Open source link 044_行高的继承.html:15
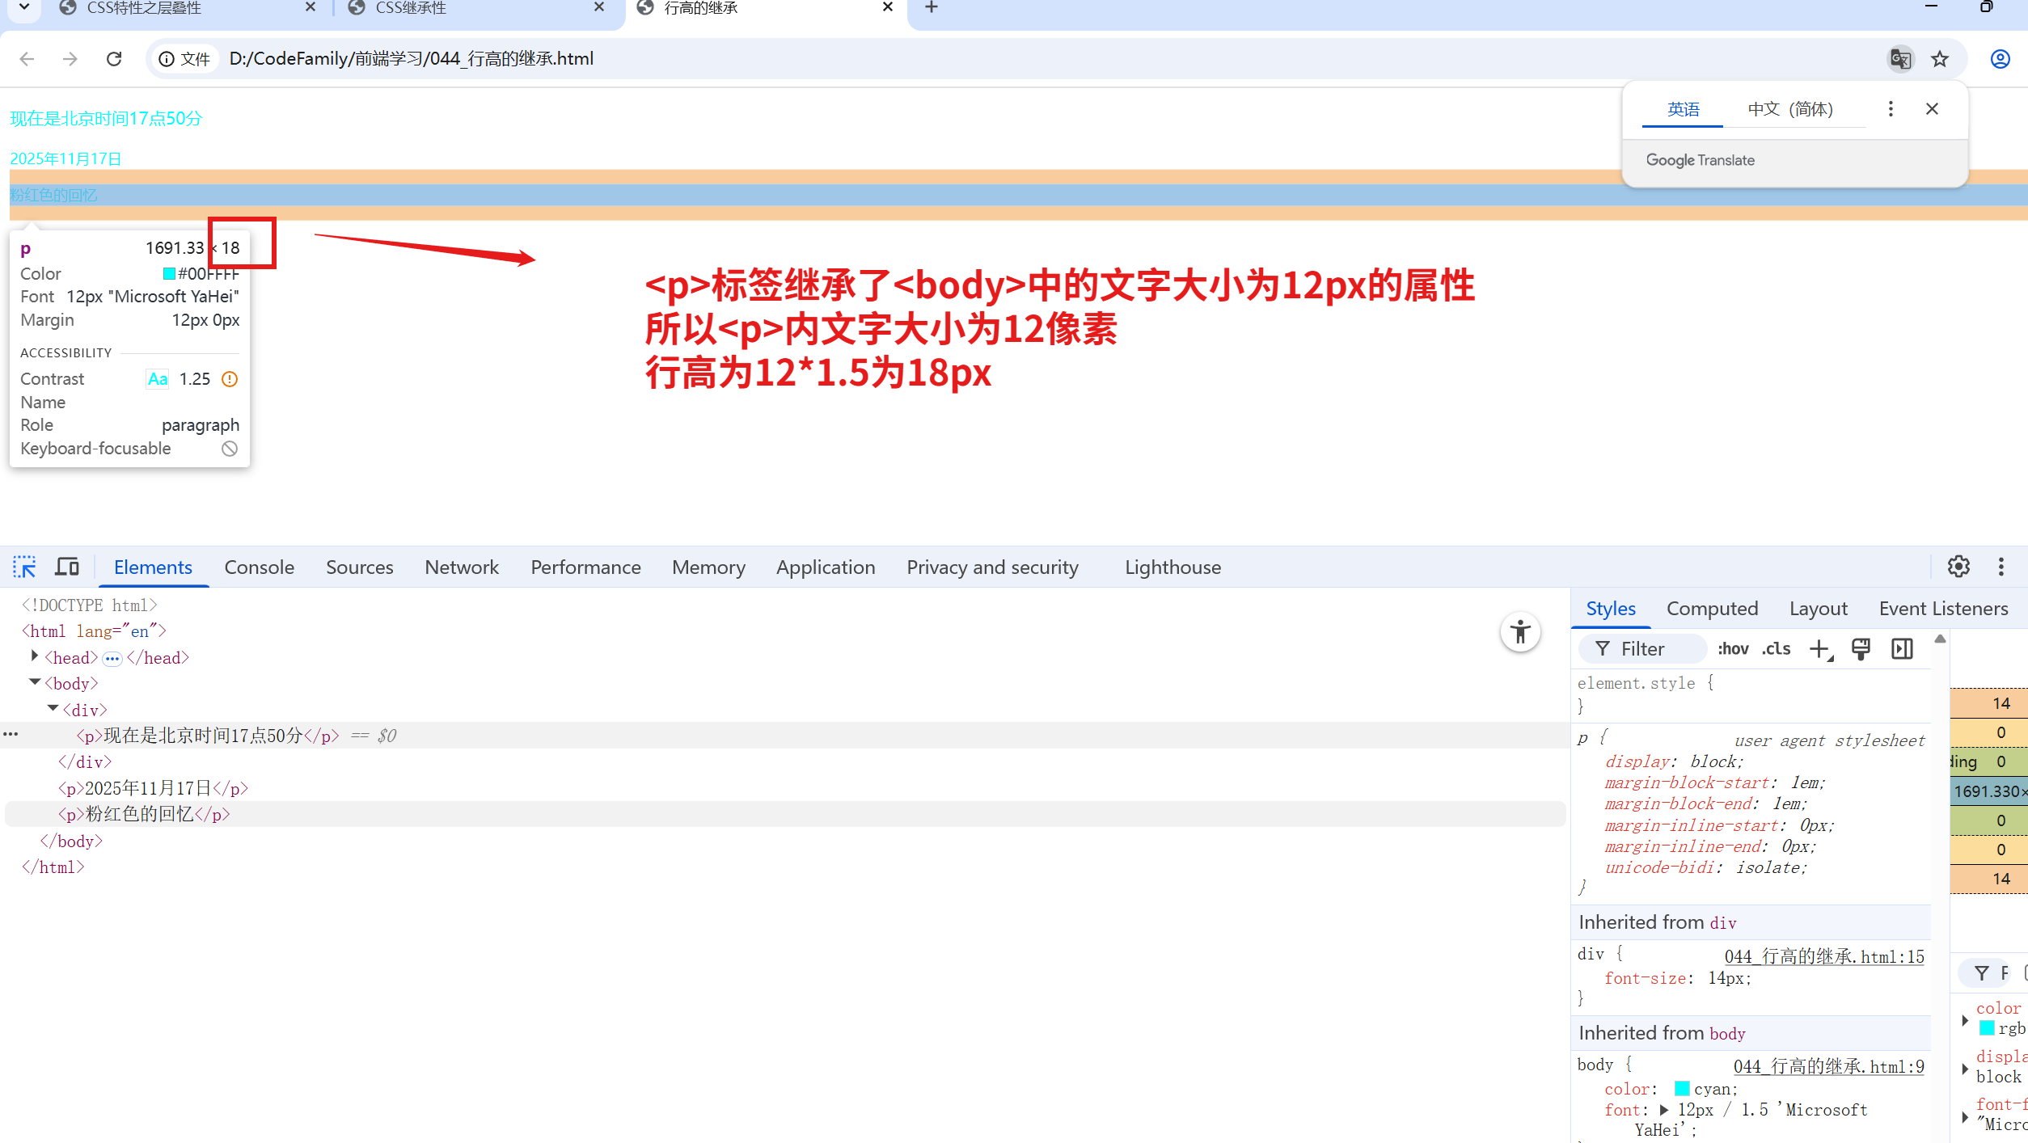This screenshot has height=1143, width=2028. [x=1823, y=956]
